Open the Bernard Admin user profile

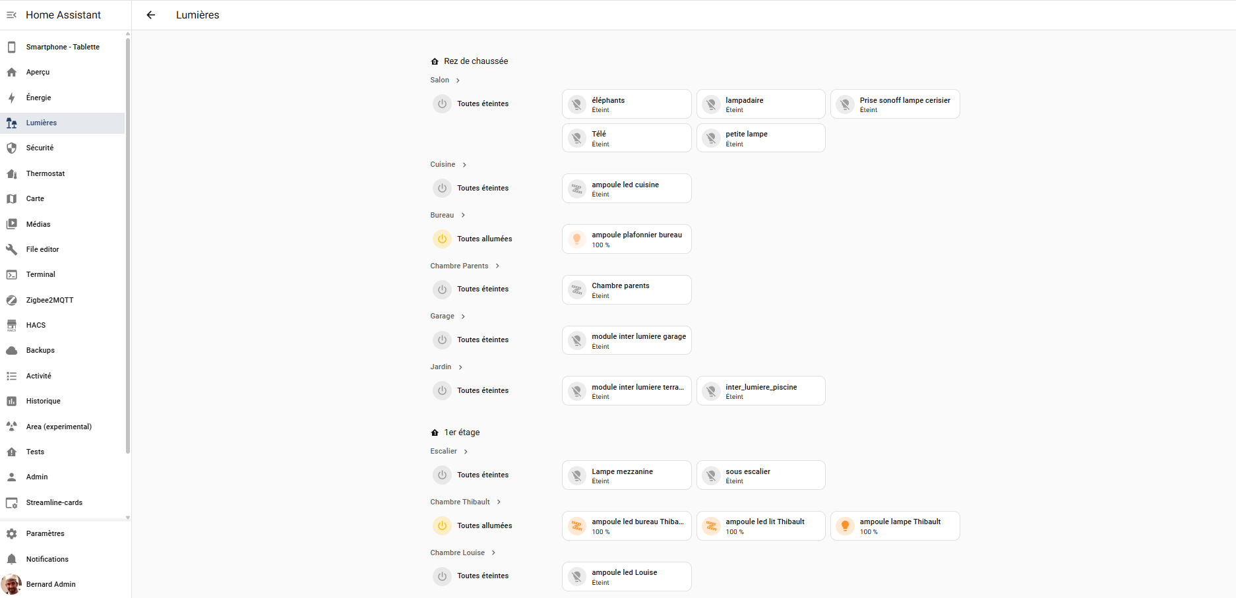(50, 584)
